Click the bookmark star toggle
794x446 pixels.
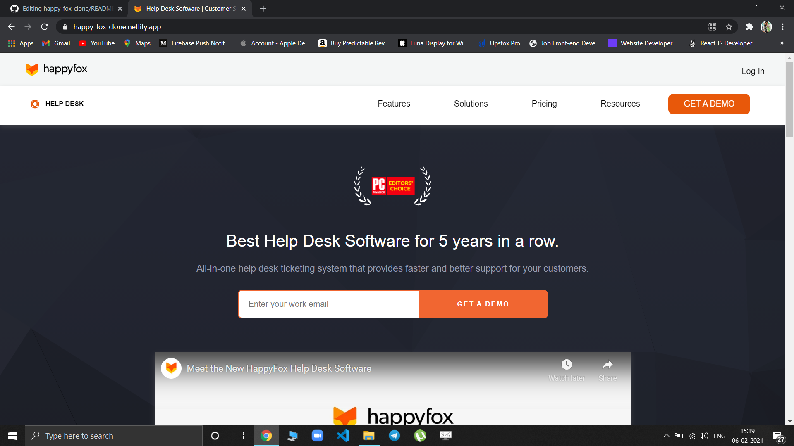point(729,26)
